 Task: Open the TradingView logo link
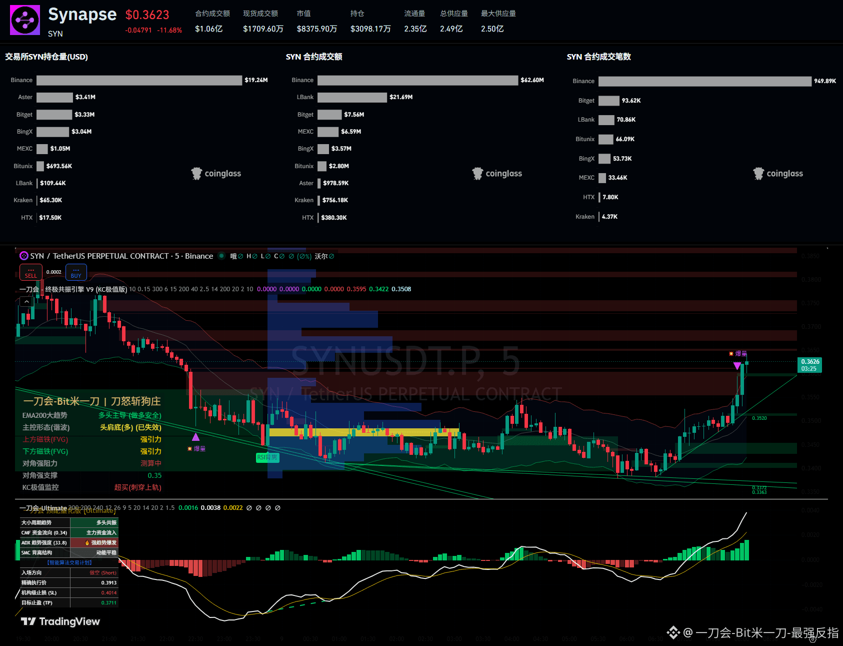click(60, 621)
